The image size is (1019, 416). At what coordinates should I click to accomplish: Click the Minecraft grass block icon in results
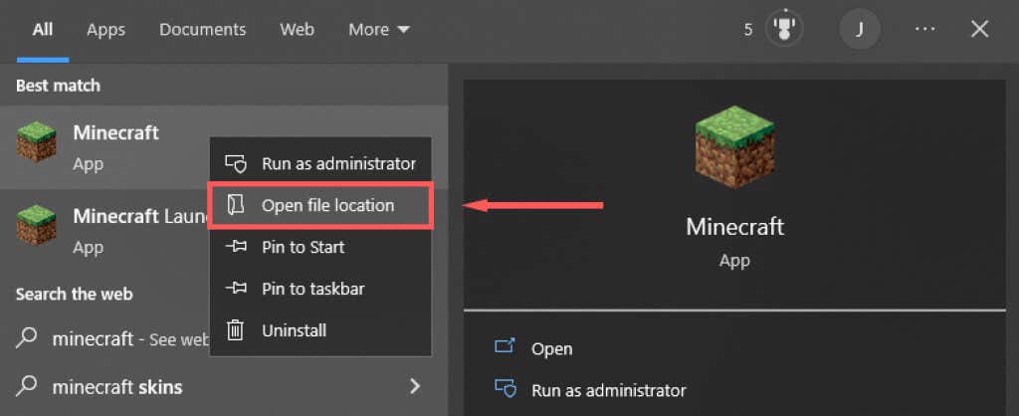pos(37,141)
